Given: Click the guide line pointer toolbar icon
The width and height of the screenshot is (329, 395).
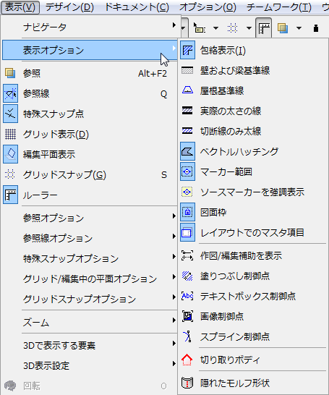Looking at the screenshot, I should pyautogui.click(x=199, y=27).
